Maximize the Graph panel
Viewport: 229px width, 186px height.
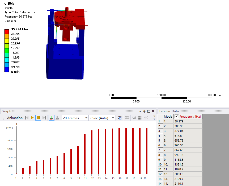pyautogui.click(x=149, y=111)
